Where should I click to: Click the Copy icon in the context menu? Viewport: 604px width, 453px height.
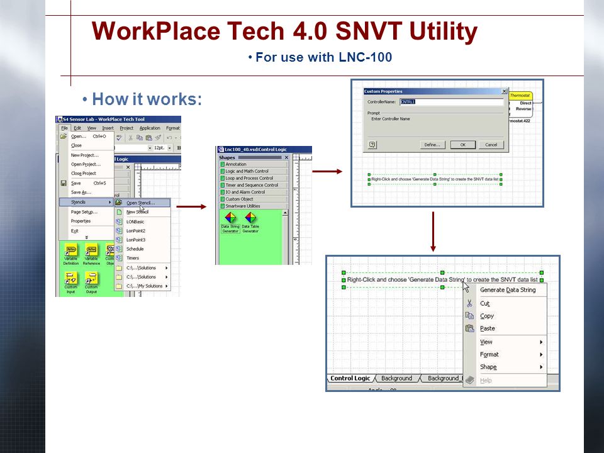[469, 316]
